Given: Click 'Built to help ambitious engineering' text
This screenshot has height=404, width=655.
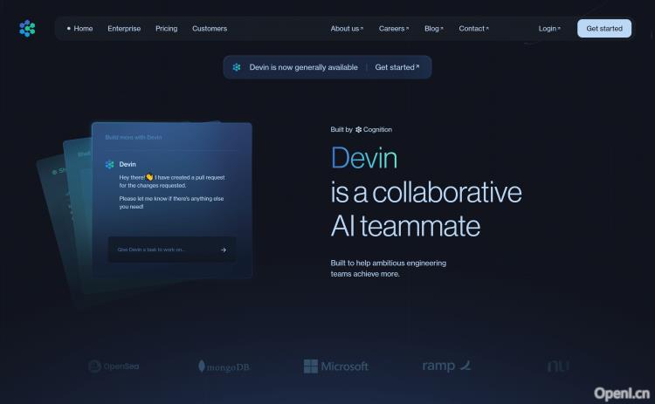Looking at the screenshot, I should 388,263.
